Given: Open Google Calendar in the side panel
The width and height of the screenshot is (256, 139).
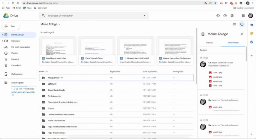Looking at the screenshot, I should click(x=252, y=25).
